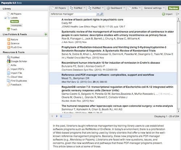Open the General settings tab
Image resolution: width=181 pixels, height=150 pixels.
coord(154,8)
